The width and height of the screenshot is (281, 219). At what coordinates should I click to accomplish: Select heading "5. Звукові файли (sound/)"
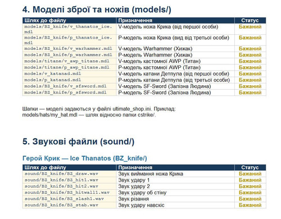(78, 142)
